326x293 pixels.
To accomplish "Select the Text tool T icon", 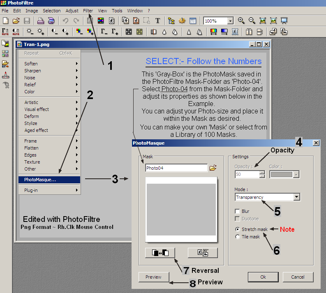I will tap(157, 21).
